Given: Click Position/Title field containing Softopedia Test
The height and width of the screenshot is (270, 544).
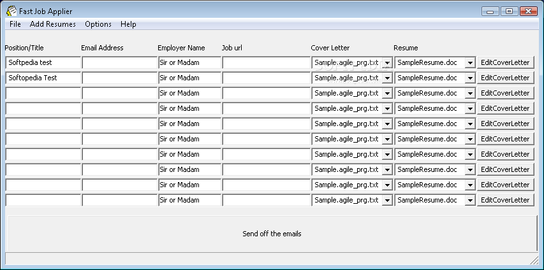Looking at the screenshot, I should point(43,78).
